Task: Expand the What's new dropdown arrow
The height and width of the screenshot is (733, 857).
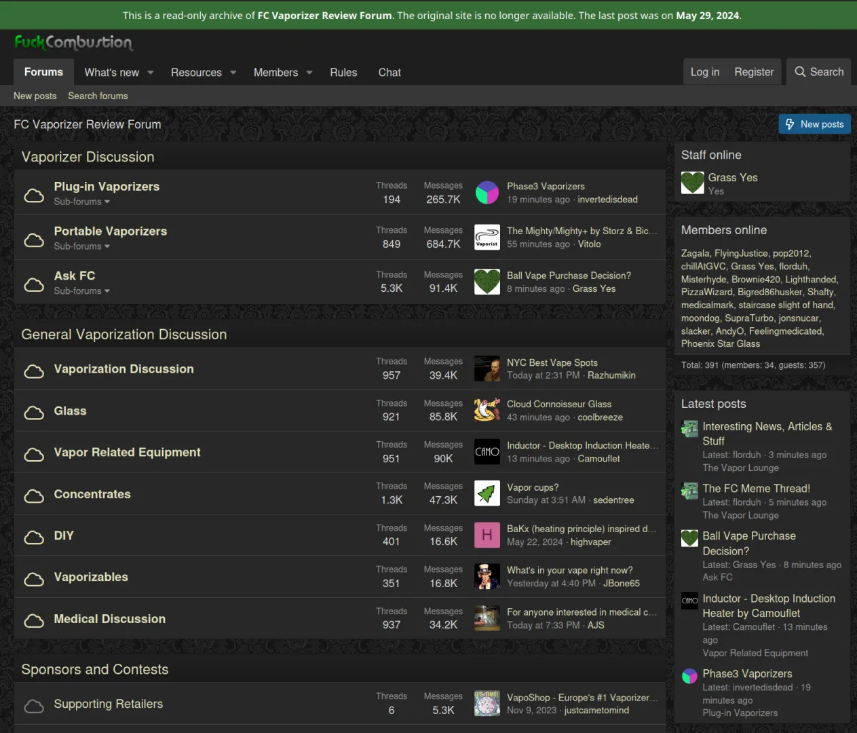Action: (151, 73)
